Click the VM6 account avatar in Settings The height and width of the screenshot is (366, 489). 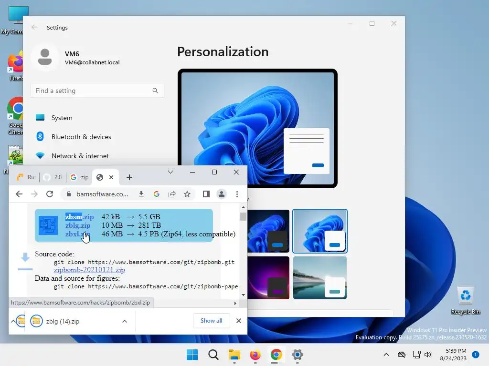click(45, 58)
